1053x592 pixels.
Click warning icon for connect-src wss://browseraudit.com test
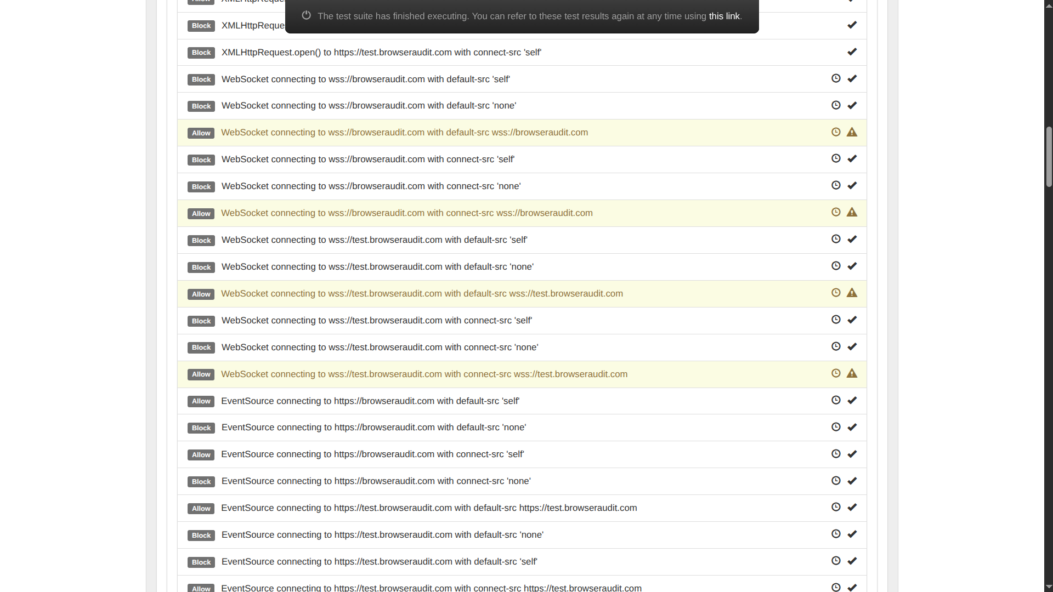[852, 212]
